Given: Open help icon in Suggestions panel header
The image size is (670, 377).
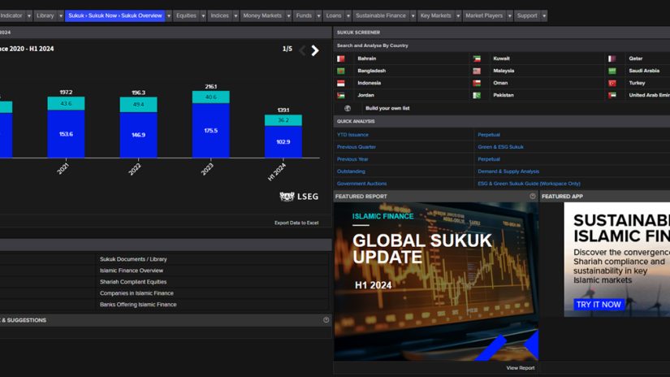Looking at the screenshot, I should click(326, 320).
